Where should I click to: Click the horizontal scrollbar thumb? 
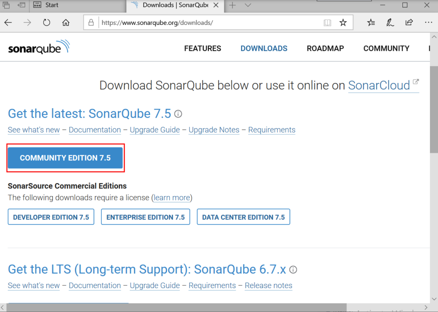[x=177, y=308]
